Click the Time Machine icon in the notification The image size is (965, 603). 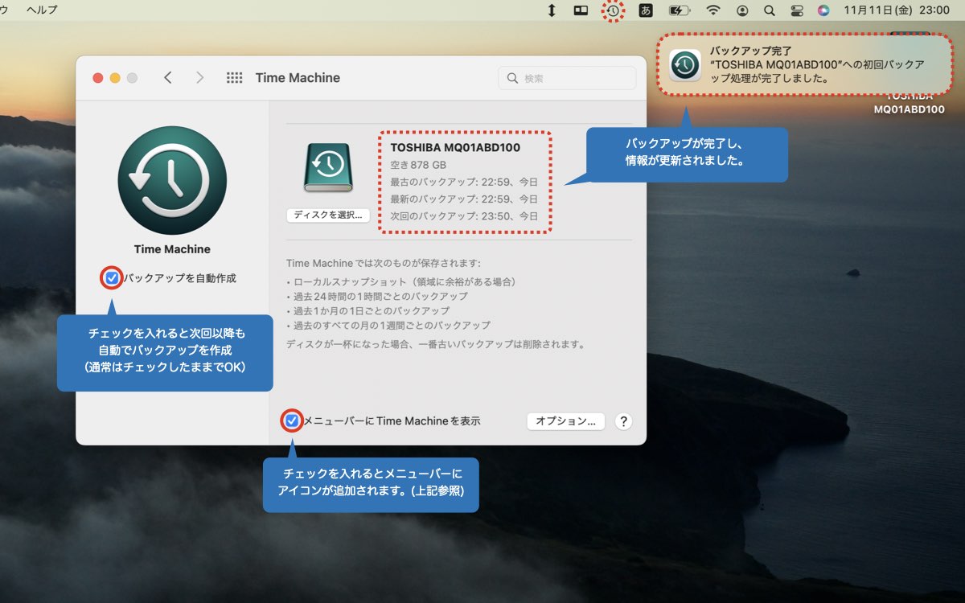tap(685, 65)
